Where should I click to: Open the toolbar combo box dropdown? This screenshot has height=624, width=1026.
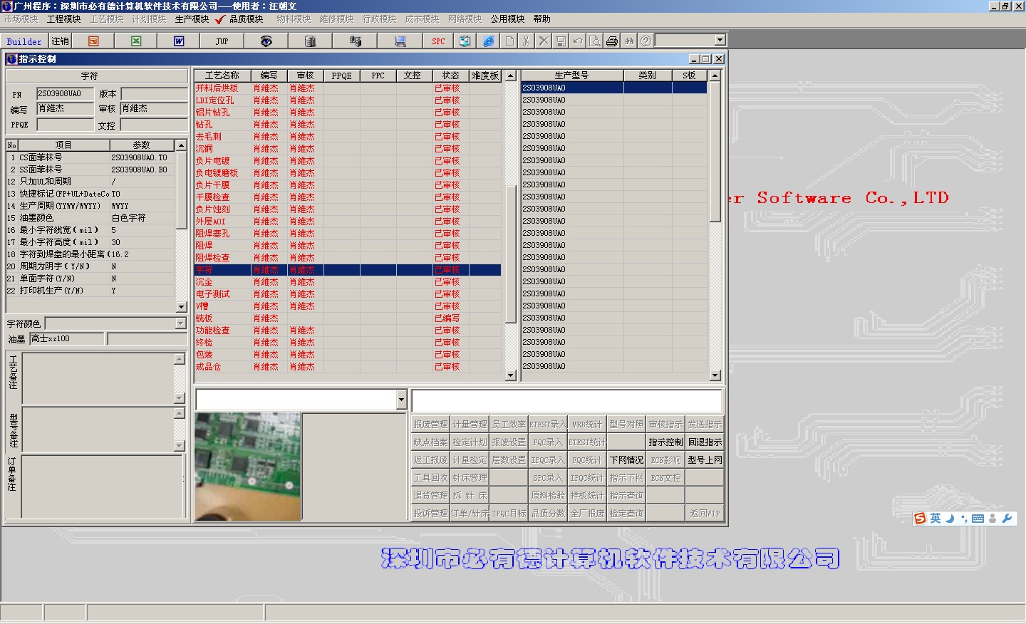720,41
